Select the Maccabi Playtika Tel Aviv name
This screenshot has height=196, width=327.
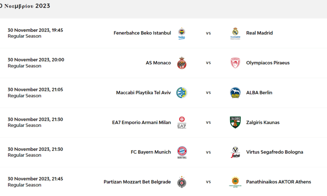coord(143,93)
